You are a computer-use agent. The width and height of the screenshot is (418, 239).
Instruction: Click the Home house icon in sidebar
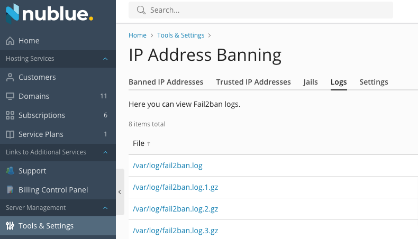(10, 41)
